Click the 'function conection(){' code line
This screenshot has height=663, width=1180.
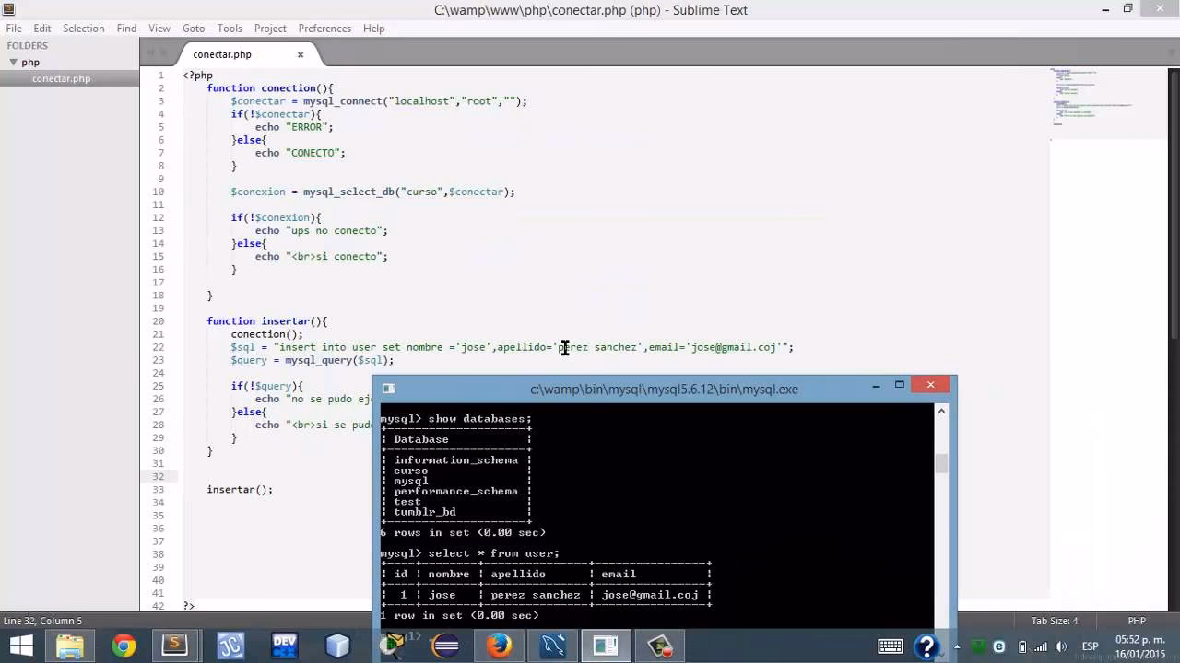(270, 88)
